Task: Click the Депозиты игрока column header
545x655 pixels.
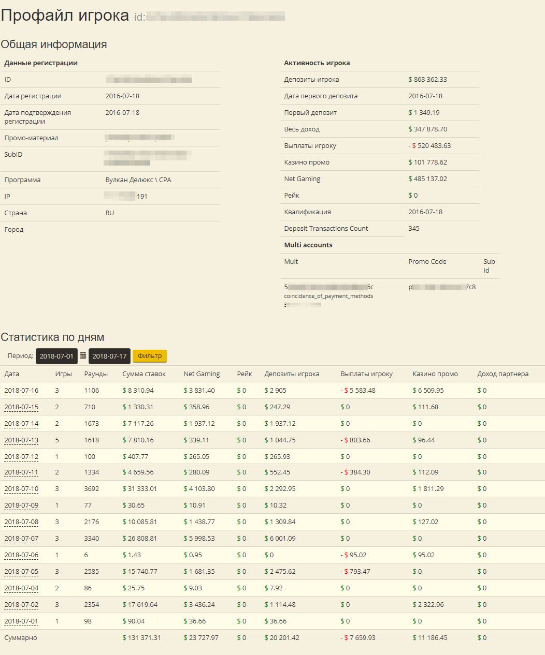Action: coord(292,374)
